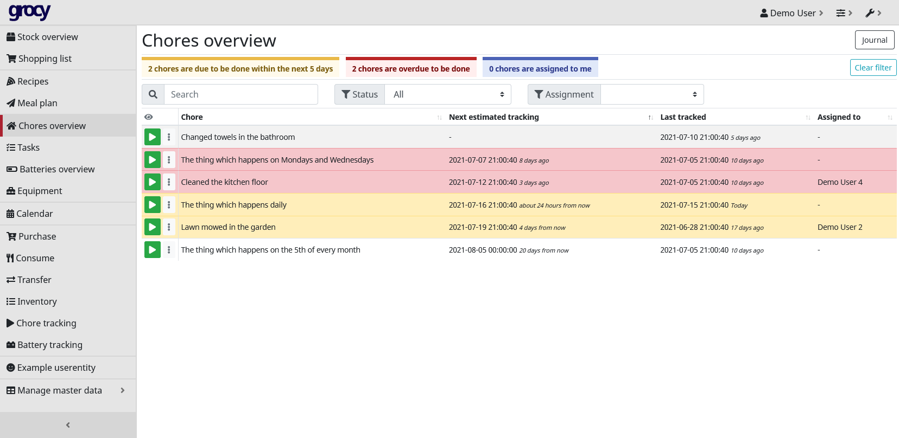Toggle table column visibility eye icon
Image resolution: width=899 pixels, height=438 pixels.
149,117
